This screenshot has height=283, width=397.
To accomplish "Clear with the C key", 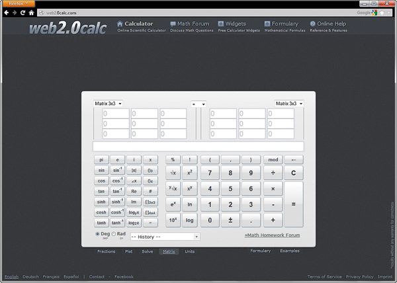I will tap(294, 173).
